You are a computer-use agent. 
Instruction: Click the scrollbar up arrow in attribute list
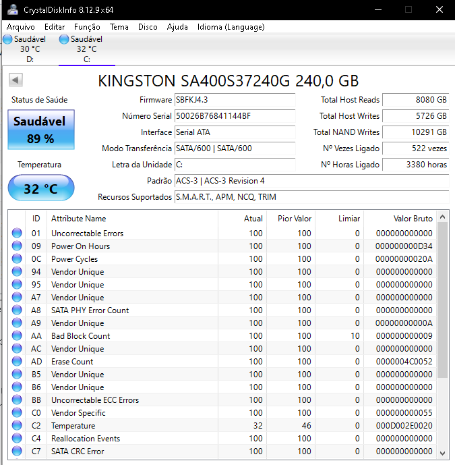pyautogui.click(x=443, y=217)
